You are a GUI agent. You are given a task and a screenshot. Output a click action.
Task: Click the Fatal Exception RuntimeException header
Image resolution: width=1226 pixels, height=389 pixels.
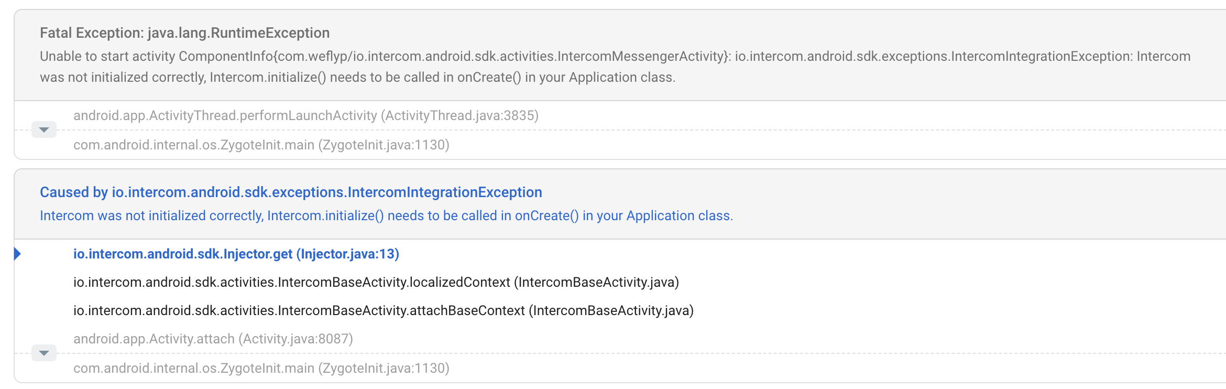pyautogui.click(x=184, y=33)
